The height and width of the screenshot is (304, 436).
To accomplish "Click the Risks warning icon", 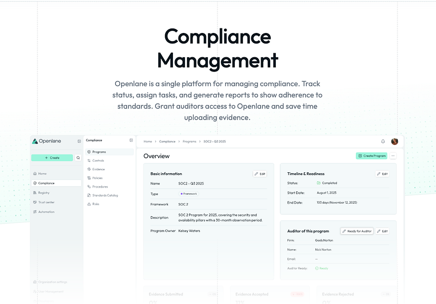I will tap(89, 204).
